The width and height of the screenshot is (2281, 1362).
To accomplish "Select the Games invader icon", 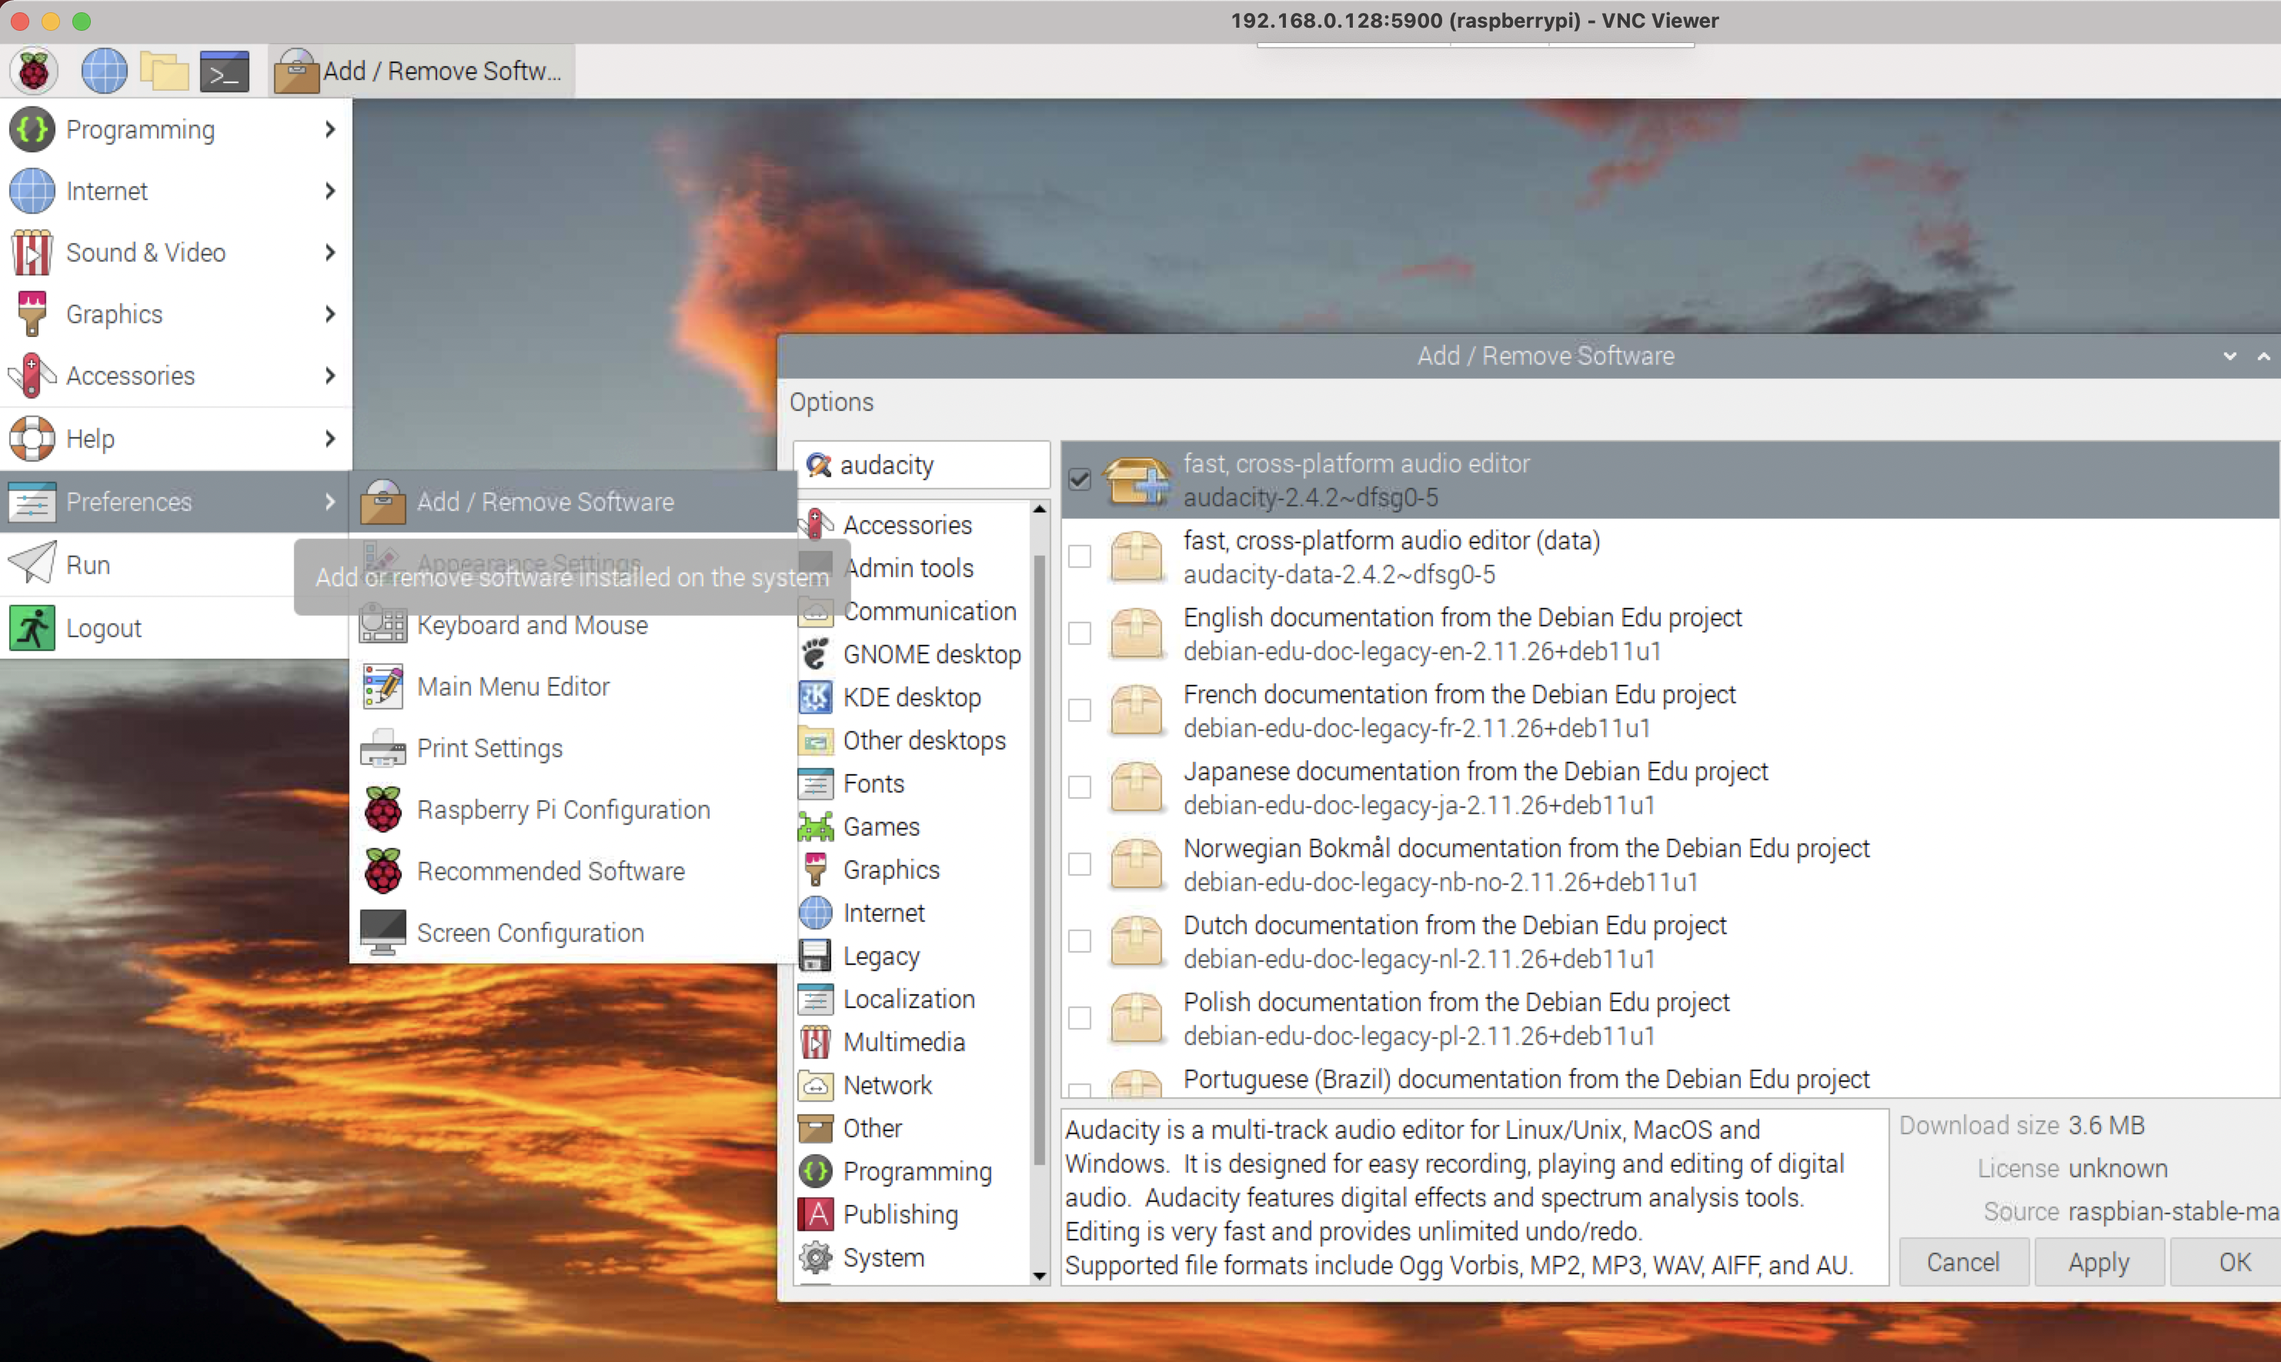I will point(815,827).
